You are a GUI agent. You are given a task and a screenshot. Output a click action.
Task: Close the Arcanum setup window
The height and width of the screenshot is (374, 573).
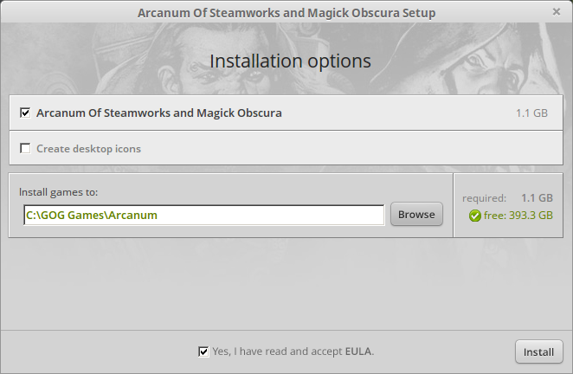tap(557, 12)
